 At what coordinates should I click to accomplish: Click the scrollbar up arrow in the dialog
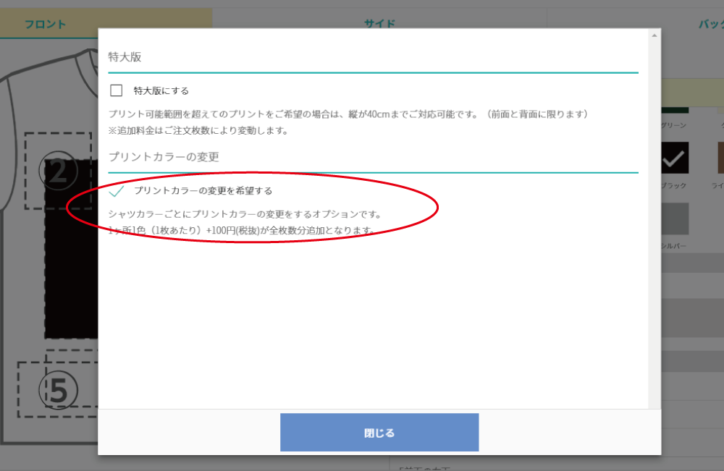[x=654, y=34]
